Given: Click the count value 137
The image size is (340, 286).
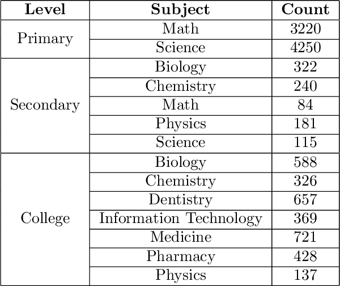Looking at the screenshot, I should 305,275.
